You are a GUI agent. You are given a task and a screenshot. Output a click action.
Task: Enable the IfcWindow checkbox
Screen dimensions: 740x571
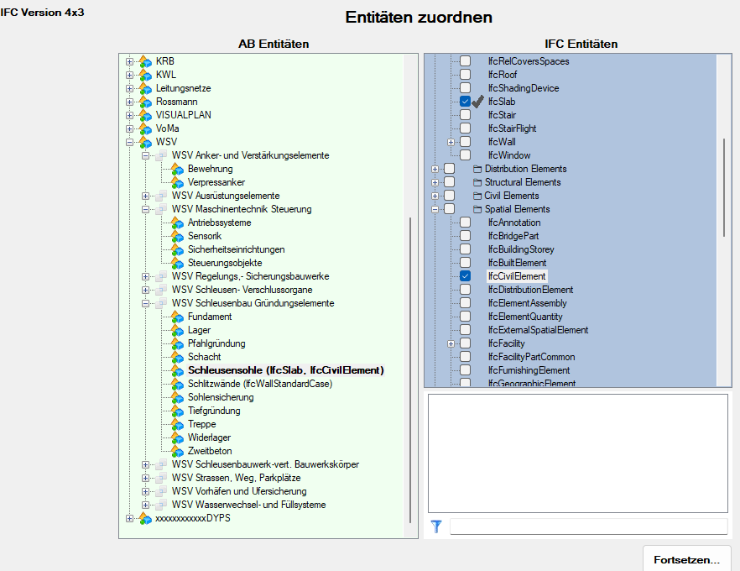point(466,155)
